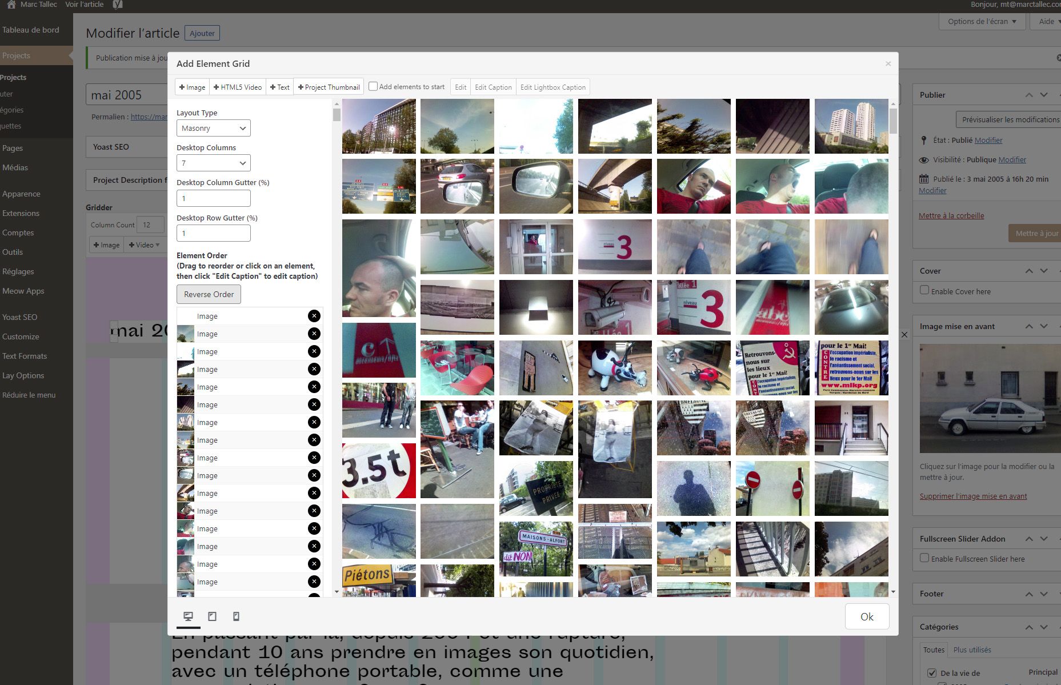Click Reverse Order to flip element order
This screenshot has width=1061, height=685.
point(208,294)
